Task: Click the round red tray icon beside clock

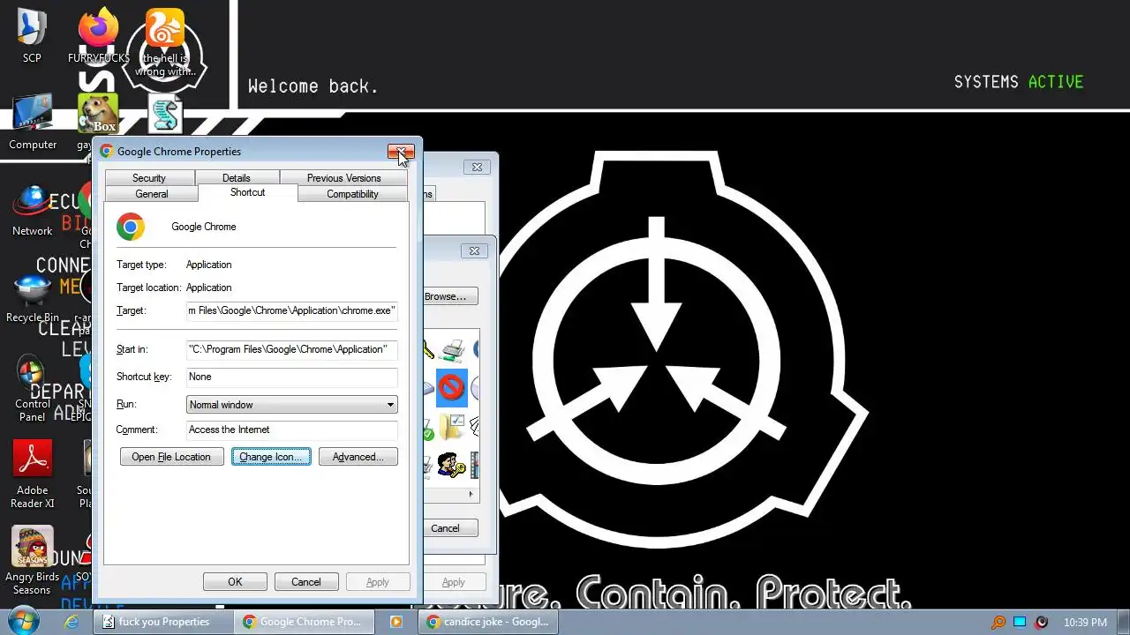Action: (x=1042, y=622)
